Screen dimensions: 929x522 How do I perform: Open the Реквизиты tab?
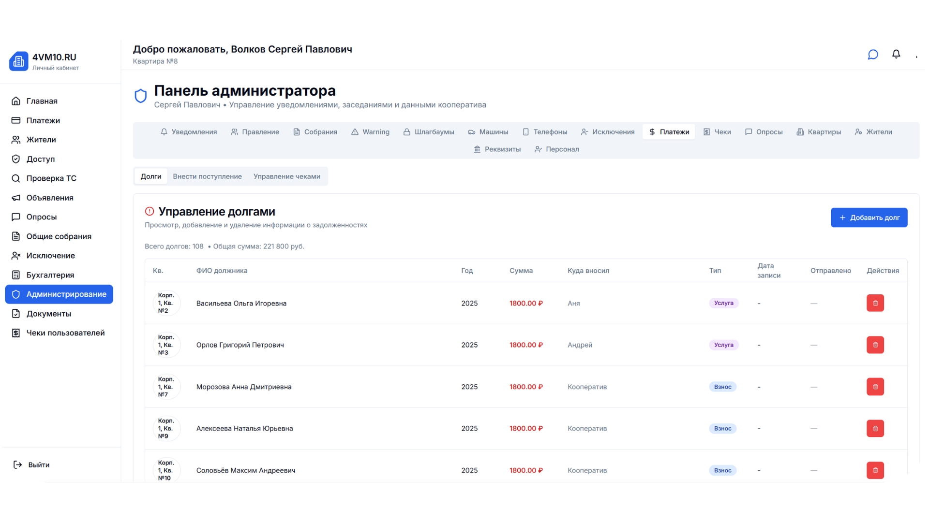(497, 149)
